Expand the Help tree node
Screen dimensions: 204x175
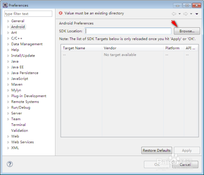(x=8, y=50)
